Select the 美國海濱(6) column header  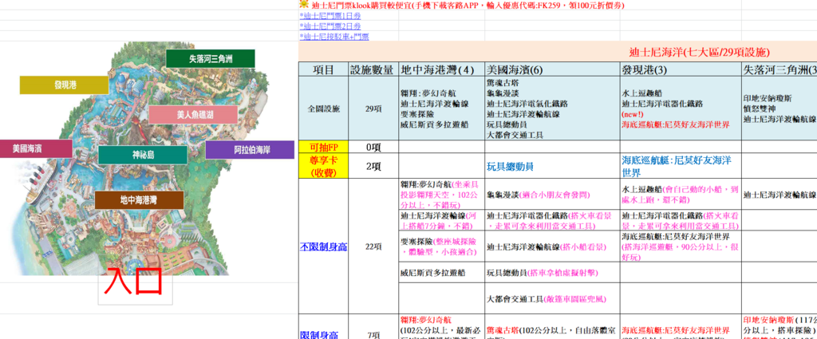(x=552, y=69)
